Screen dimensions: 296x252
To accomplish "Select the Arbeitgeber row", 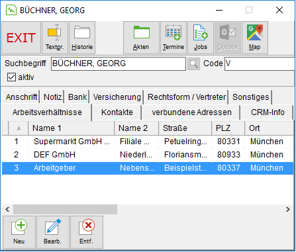I will click(x=148, y=168).
